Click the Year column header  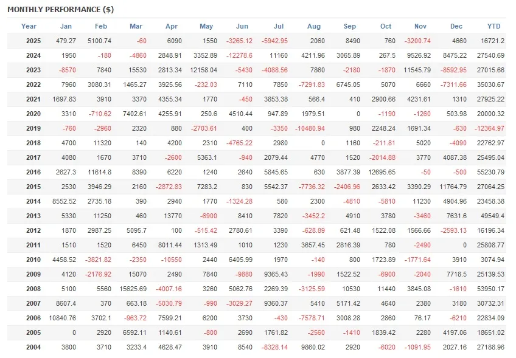pyautogui.click(x=29, y=26)
